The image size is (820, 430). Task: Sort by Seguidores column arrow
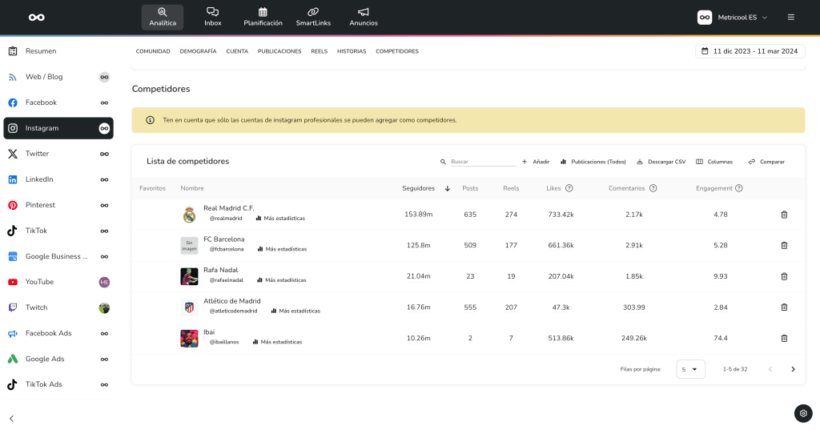(448, 188)
